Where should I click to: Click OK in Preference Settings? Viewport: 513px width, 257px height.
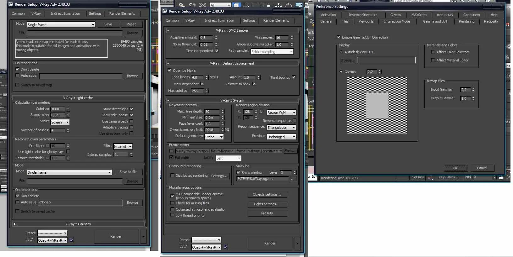(455, 168)
